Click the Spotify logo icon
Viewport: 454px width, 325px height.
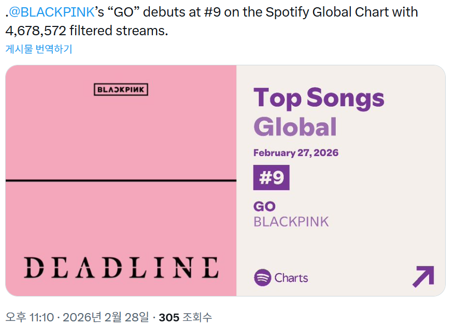263,278
